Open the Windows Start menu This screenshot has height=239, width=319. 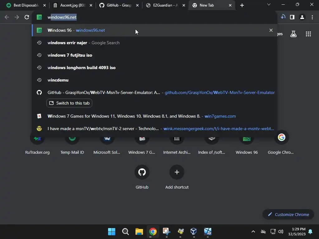tap(112, 232)
